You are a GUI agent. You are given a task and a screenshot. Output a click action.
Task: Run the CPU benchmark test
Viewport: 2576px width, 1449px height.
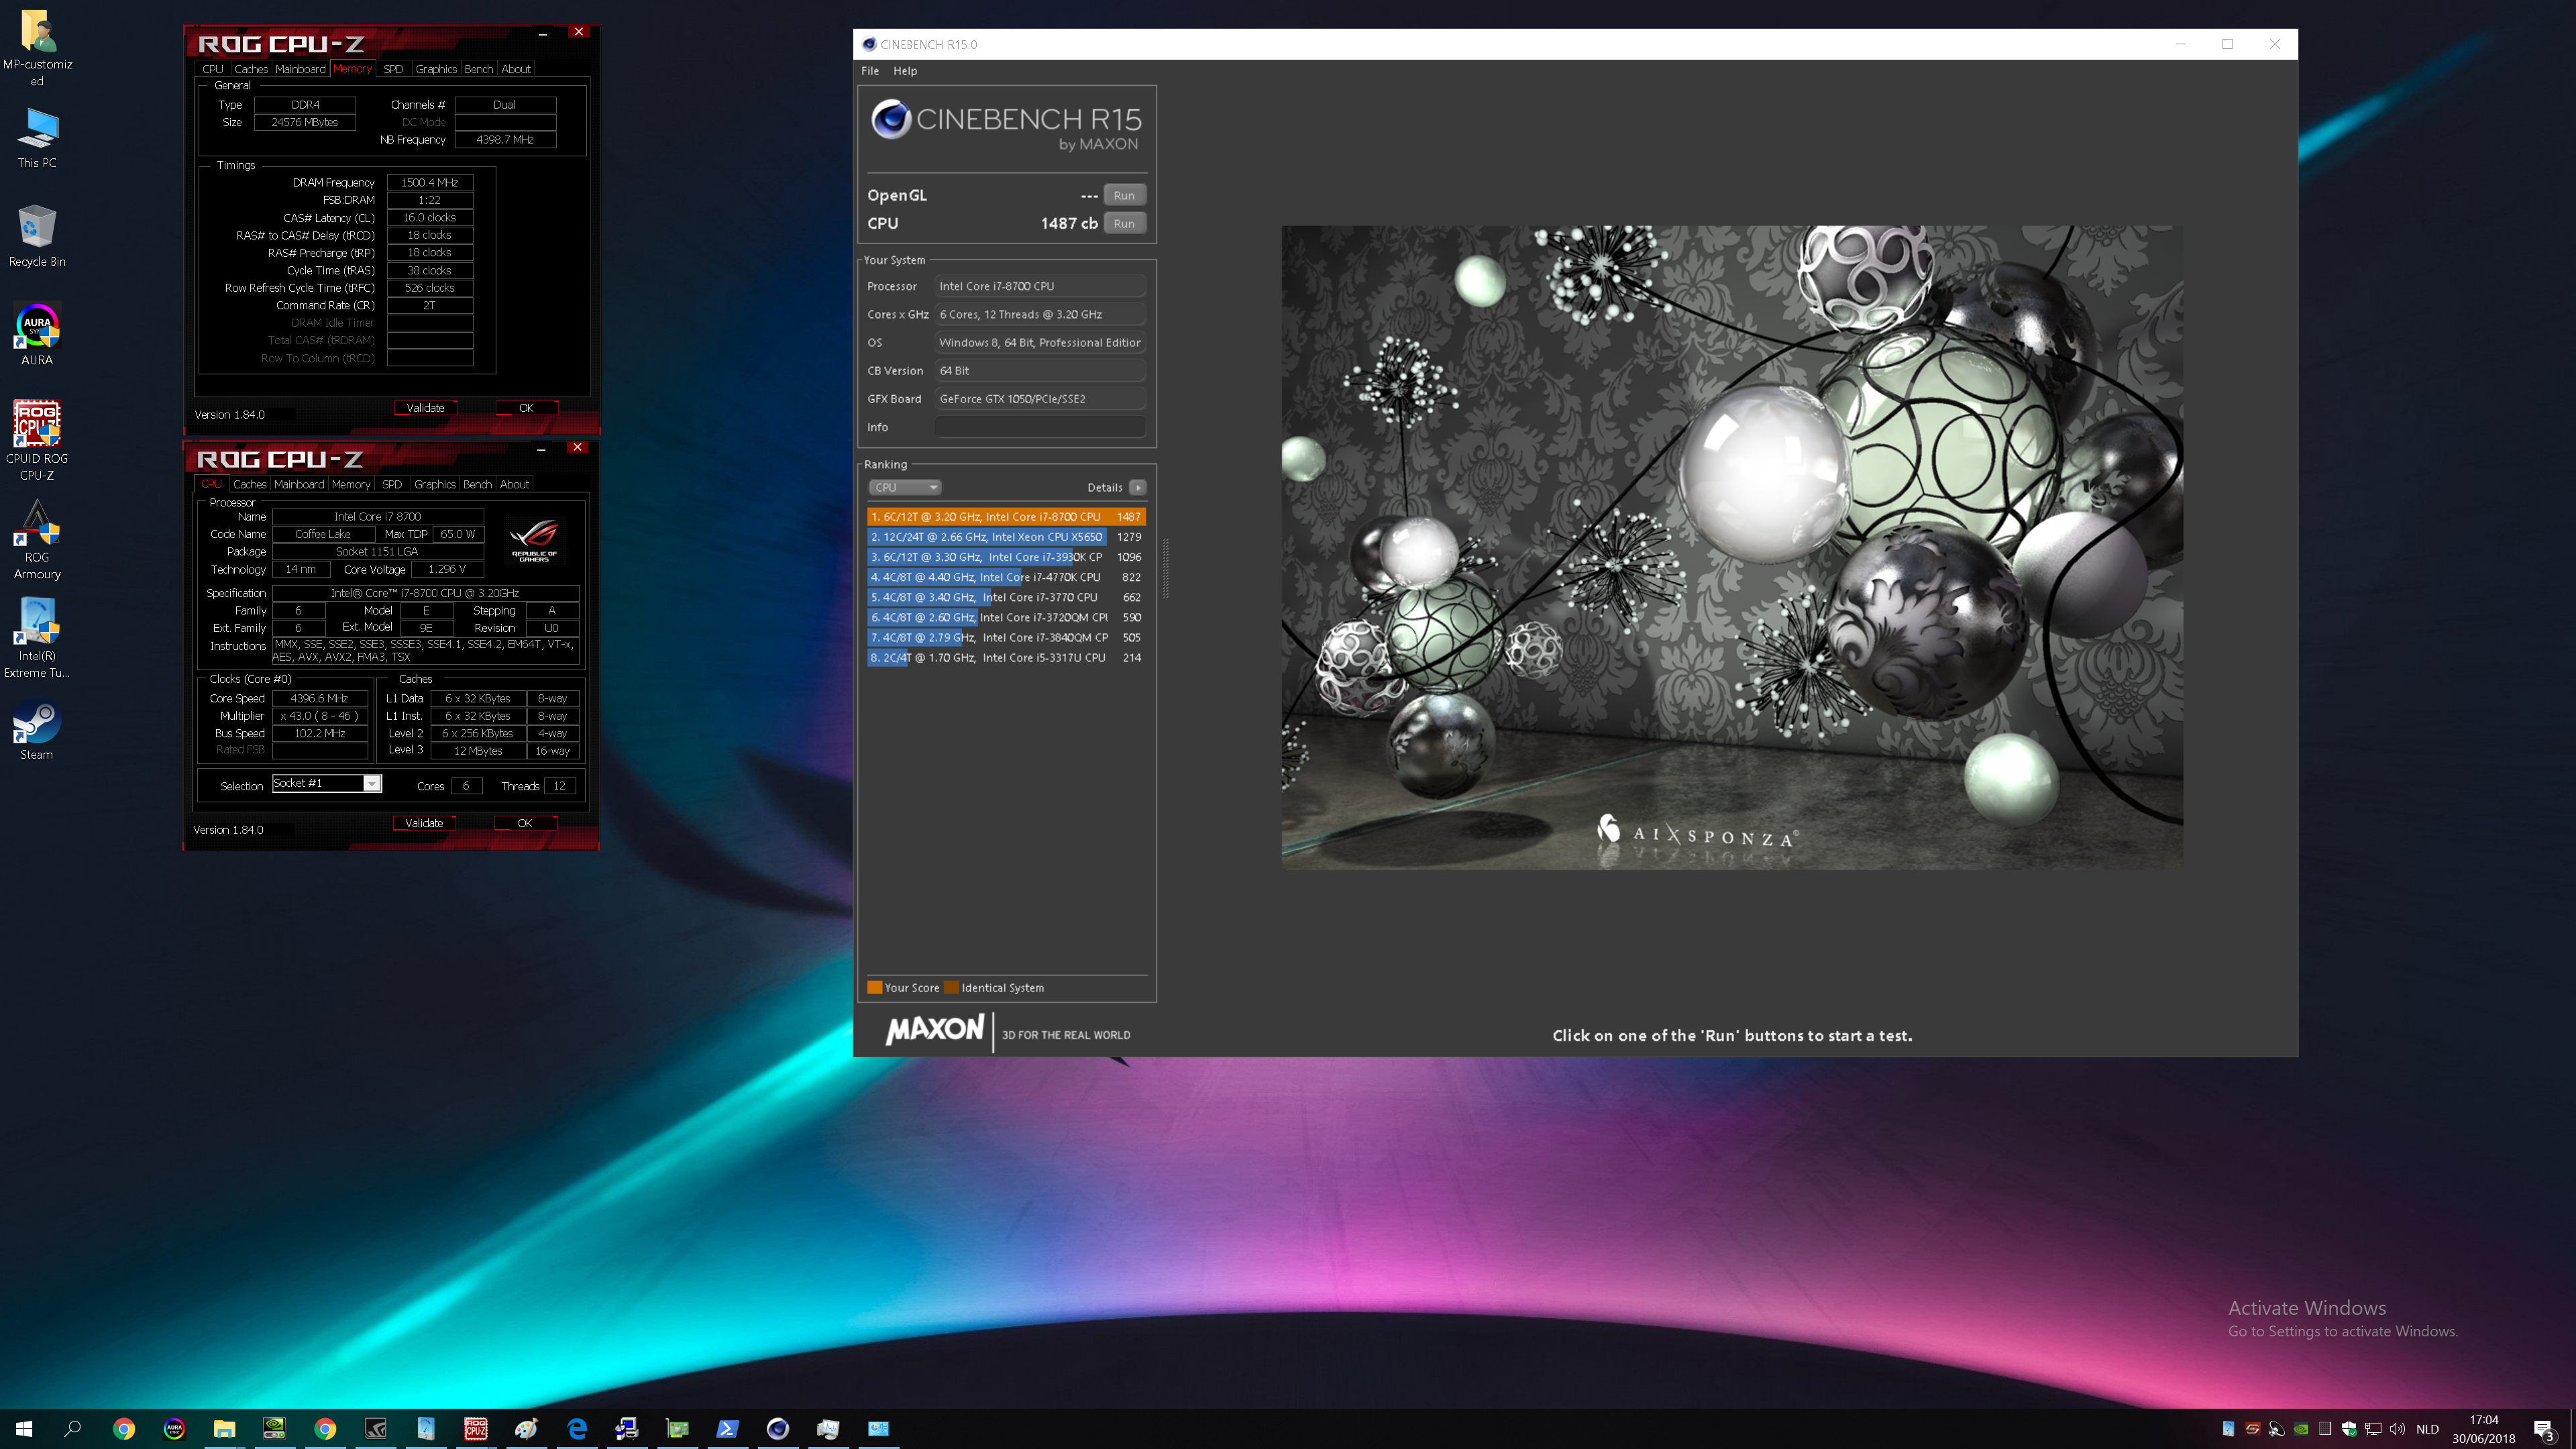click(x=1124, y=223)
